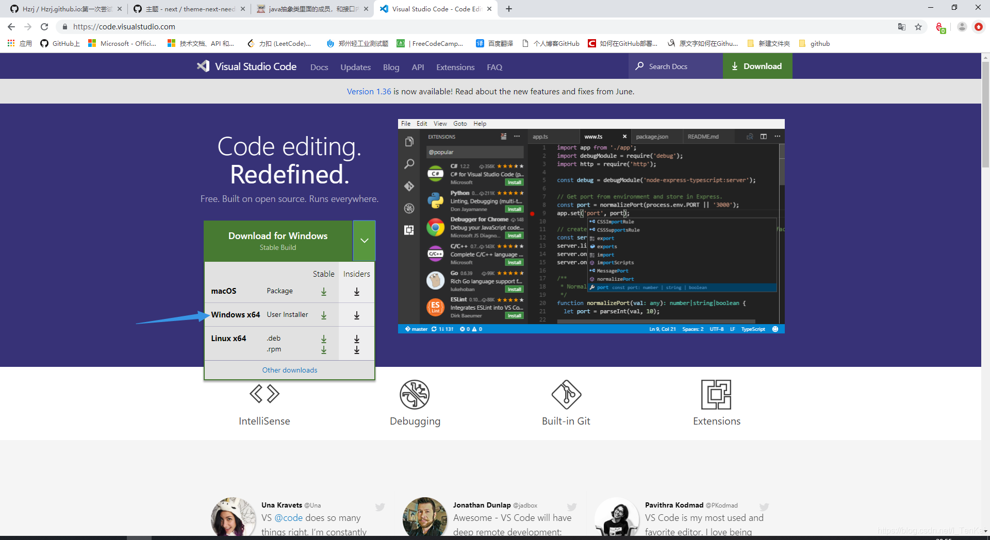
Task: Open the GitHub bookmark
Action: (60, 43)
